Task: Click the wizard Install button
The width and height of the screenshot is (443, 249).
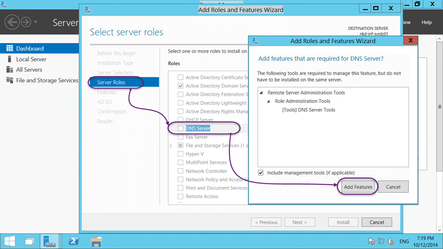Action: pos(343,222)
